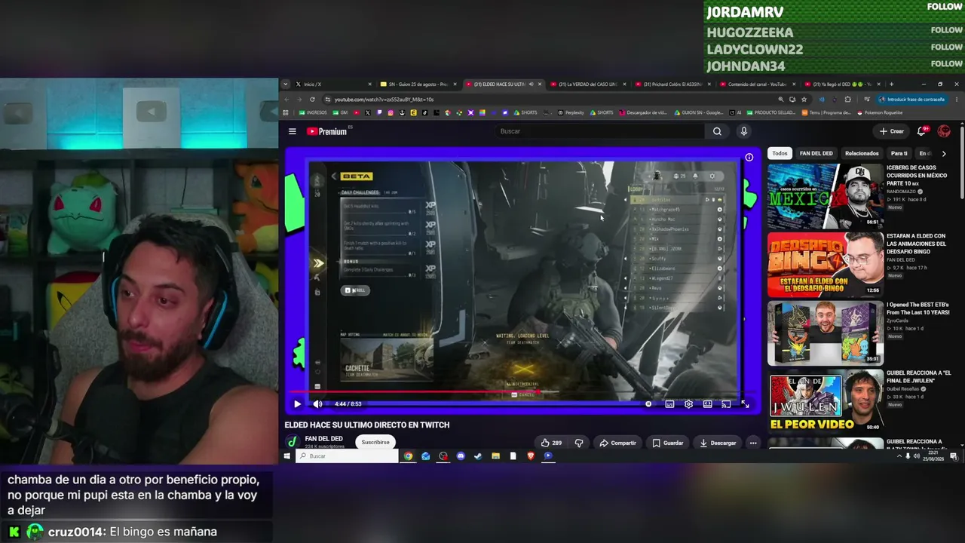
Task: Select the Relacionados filter chip
Action: point(862,153)
